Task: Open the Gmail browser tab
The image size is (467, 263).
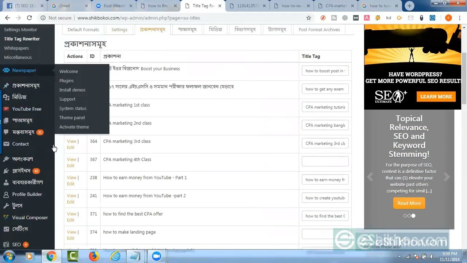Action: tap(65, 6)
